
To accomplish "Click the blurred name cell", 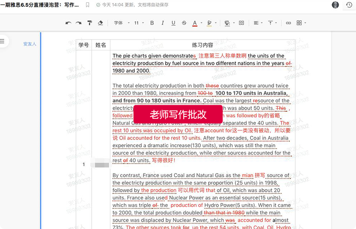I will pos(101,164).
